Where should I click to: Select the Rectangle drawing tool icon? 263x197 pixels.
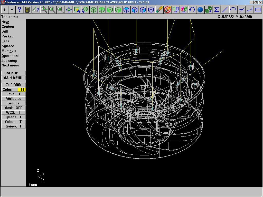(x=258, y=9)
